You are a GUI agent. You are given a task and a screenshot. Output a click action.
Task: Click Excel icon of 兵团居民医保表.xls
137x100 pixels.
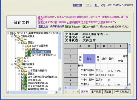coord(25,89)
